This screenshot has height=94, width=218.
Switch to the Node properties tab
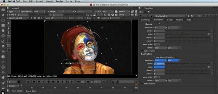coord(189,20)
